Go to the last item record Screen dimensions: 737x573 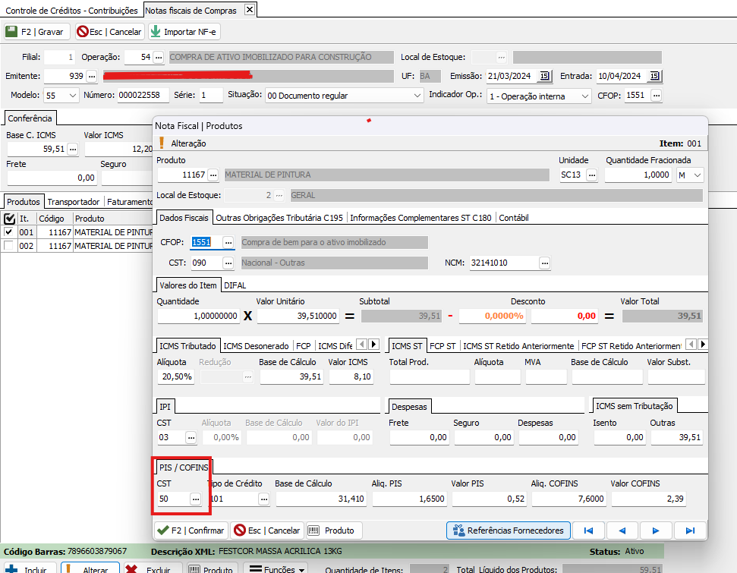click(689, 530)
